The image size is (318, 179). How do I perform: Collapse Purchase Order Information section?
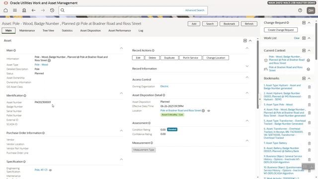[x=121, y=130]
